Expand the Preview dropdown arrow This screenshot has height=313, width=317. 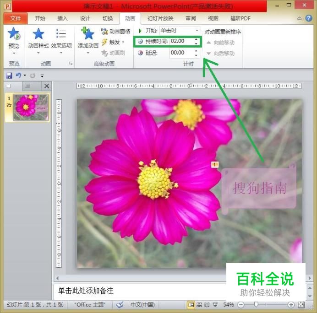(x=14, y=54)
